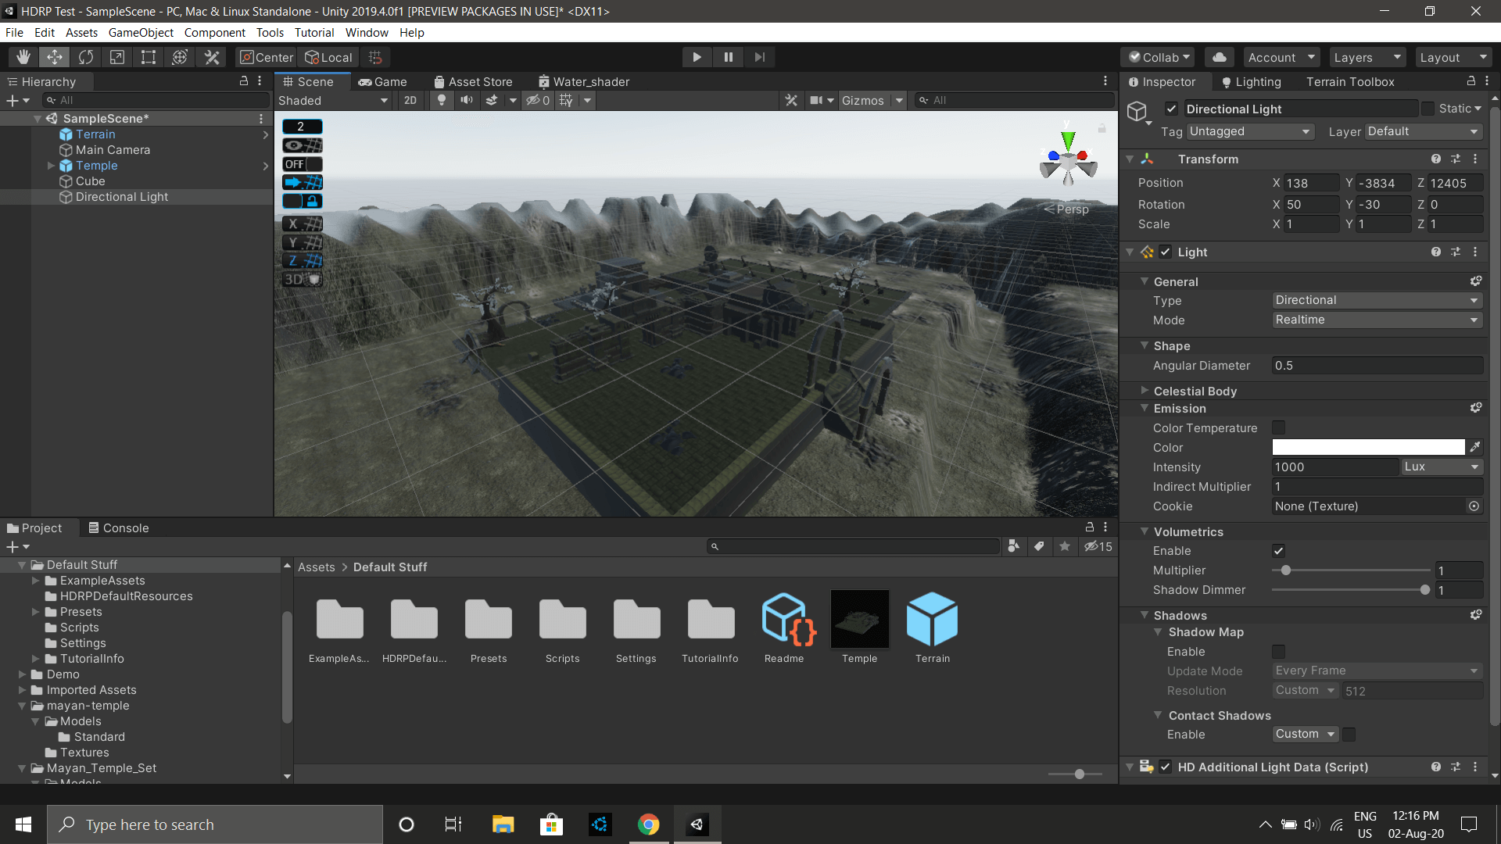Open Transform component help icon

pos(1436,159)
